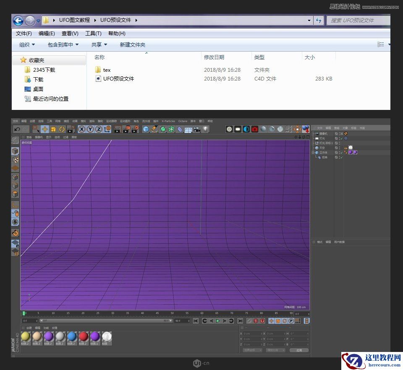The width and height of the screenshot is (403, 370).
Task: Toggle the green enable checkmark on 扭曲
Action: (341, 157)
